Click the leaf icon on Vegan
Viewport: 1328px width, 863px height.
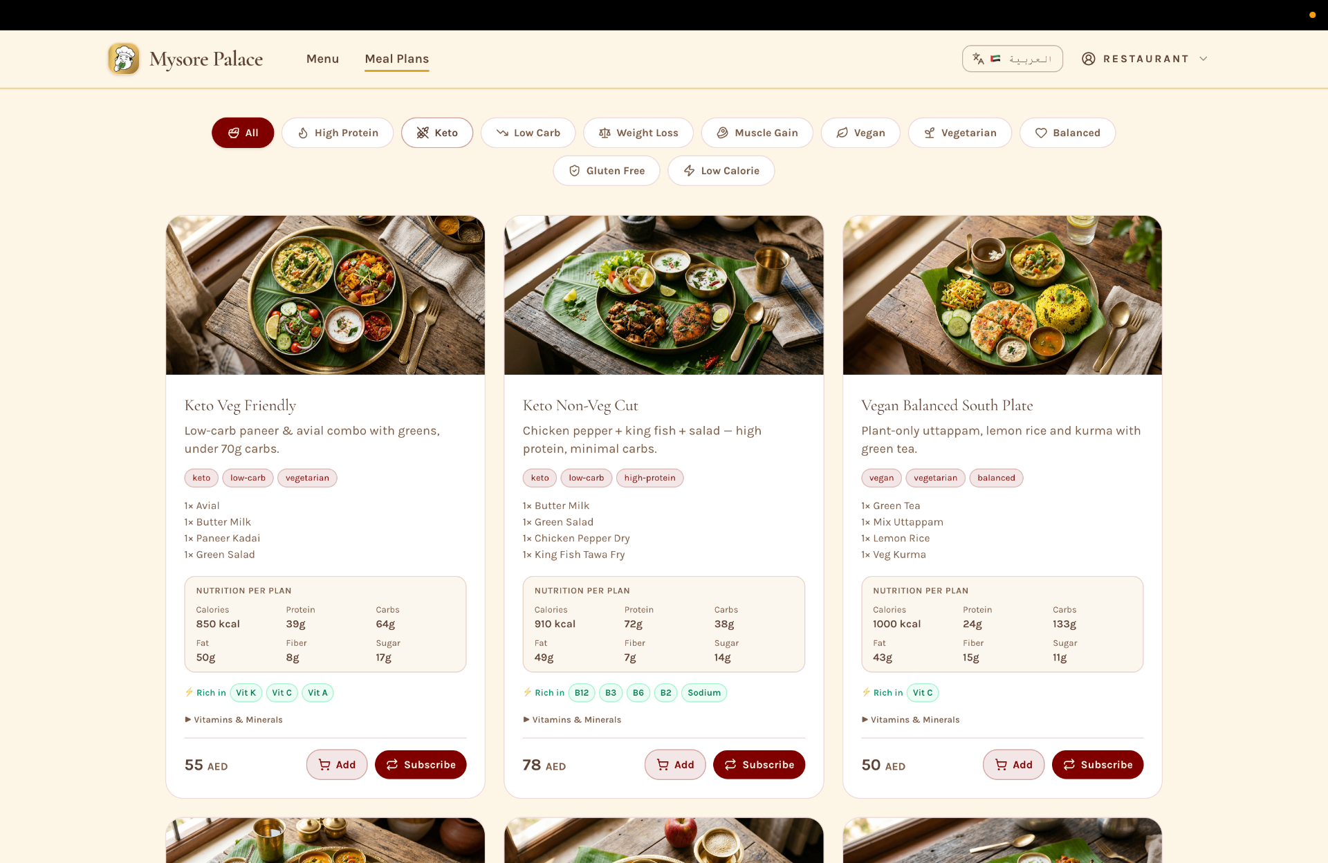pyautogui.click(x=842, y=133)
